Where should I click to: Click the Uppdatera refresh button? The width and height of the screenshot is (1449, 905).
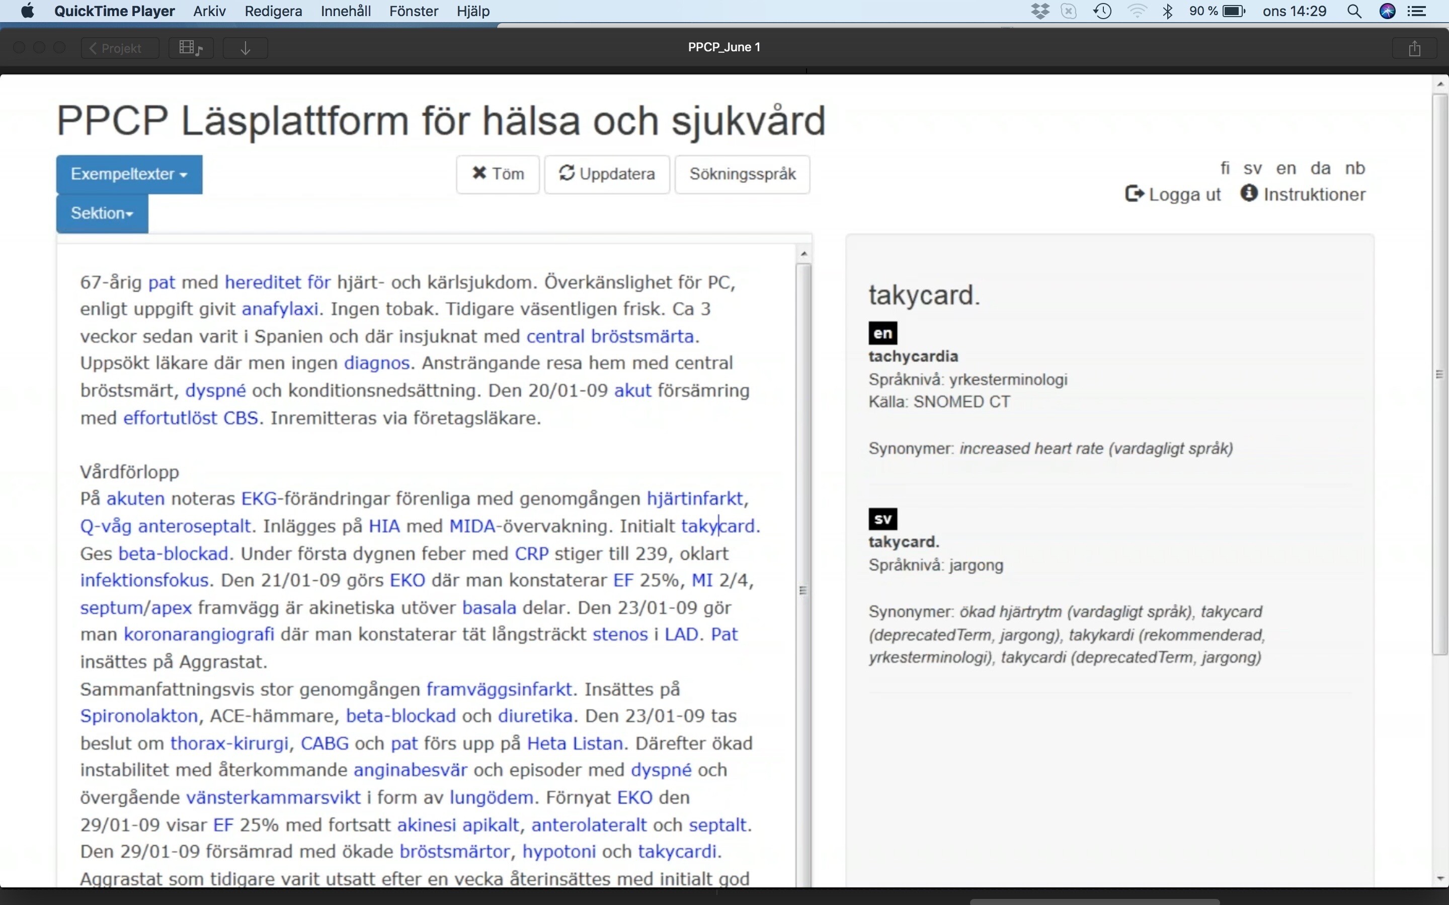point(607,174)
